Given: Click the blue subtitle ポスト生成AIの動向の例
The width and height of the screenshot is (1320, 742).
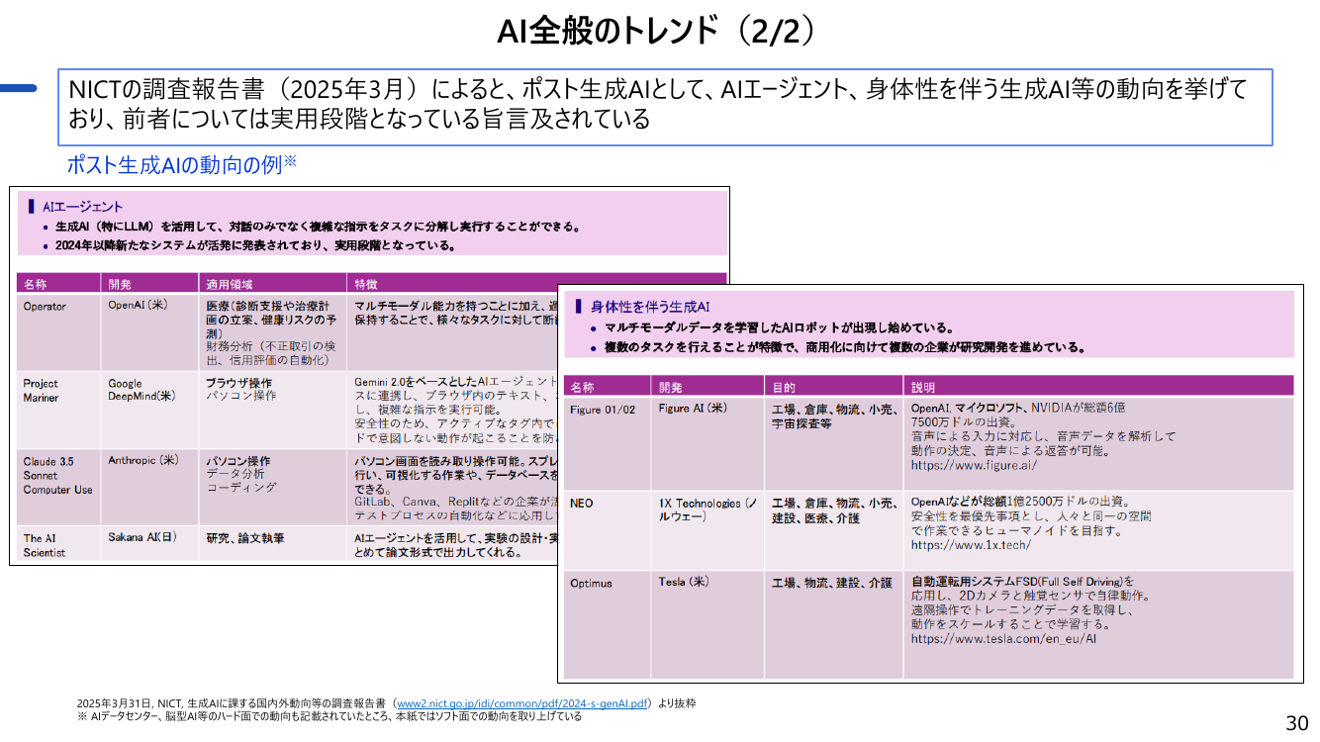Looking at the screenshot, I should (x=182, y=163).
